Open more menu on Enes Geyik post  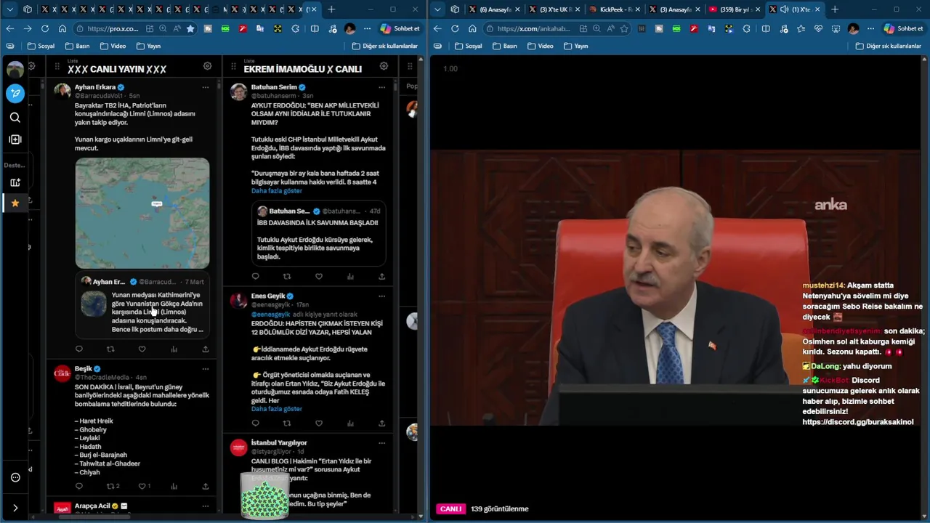[381, 296]
